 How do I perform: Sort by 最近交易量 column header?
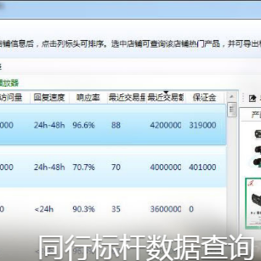click(127, 97)
